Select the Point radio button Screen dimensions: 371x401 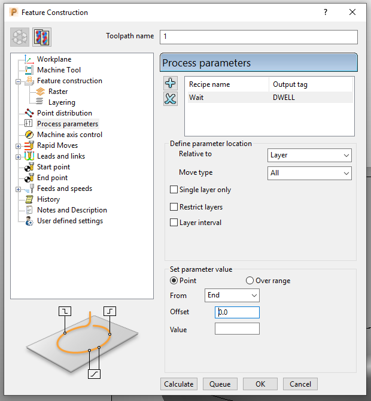174,281
